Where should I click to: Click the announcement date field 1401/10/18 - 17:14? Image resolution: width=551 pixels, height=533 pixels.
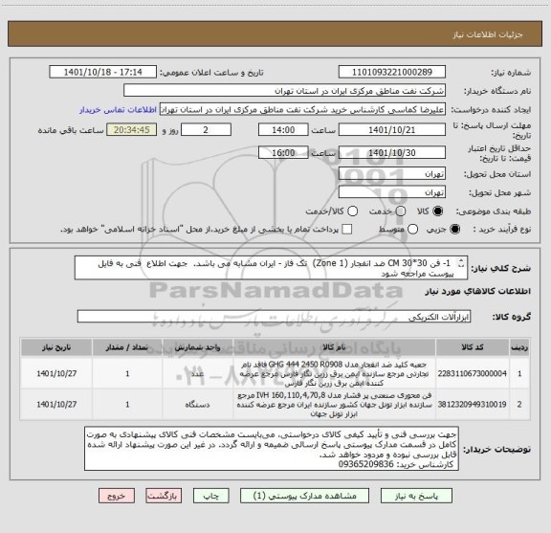pos(103,72)
